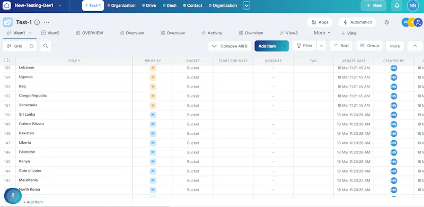The height and width of the screenshot is (207, 424).
Task: Click the New button
Action: 374,5
